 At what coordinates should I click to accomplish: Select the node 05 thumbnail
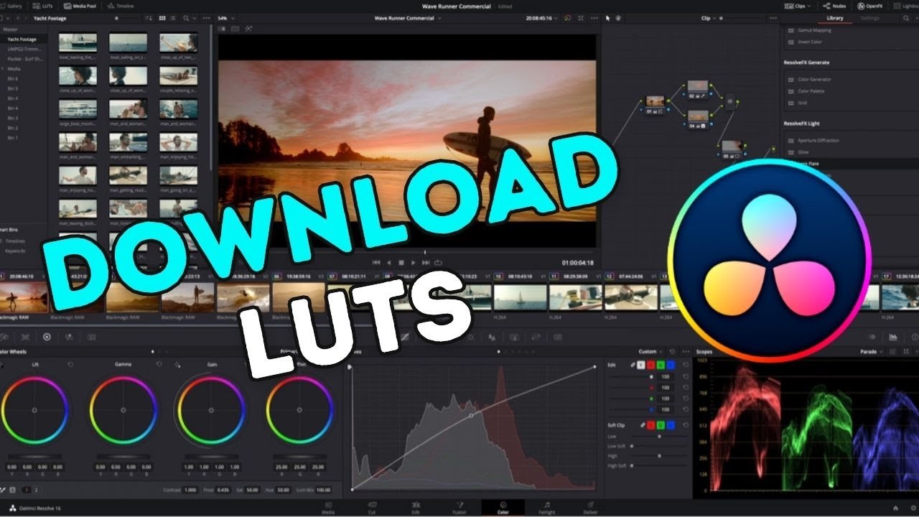click(x=731, y=148)
